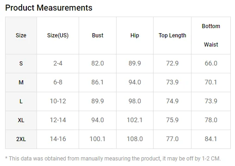Click the Hip column header
Image resolution: width=235 pixels, height=166 pixels.
135,36
